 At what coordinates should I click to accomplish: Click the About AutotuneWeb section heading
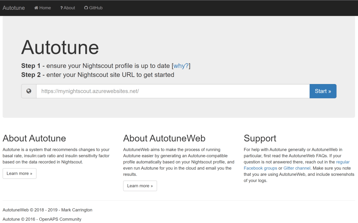164,138
